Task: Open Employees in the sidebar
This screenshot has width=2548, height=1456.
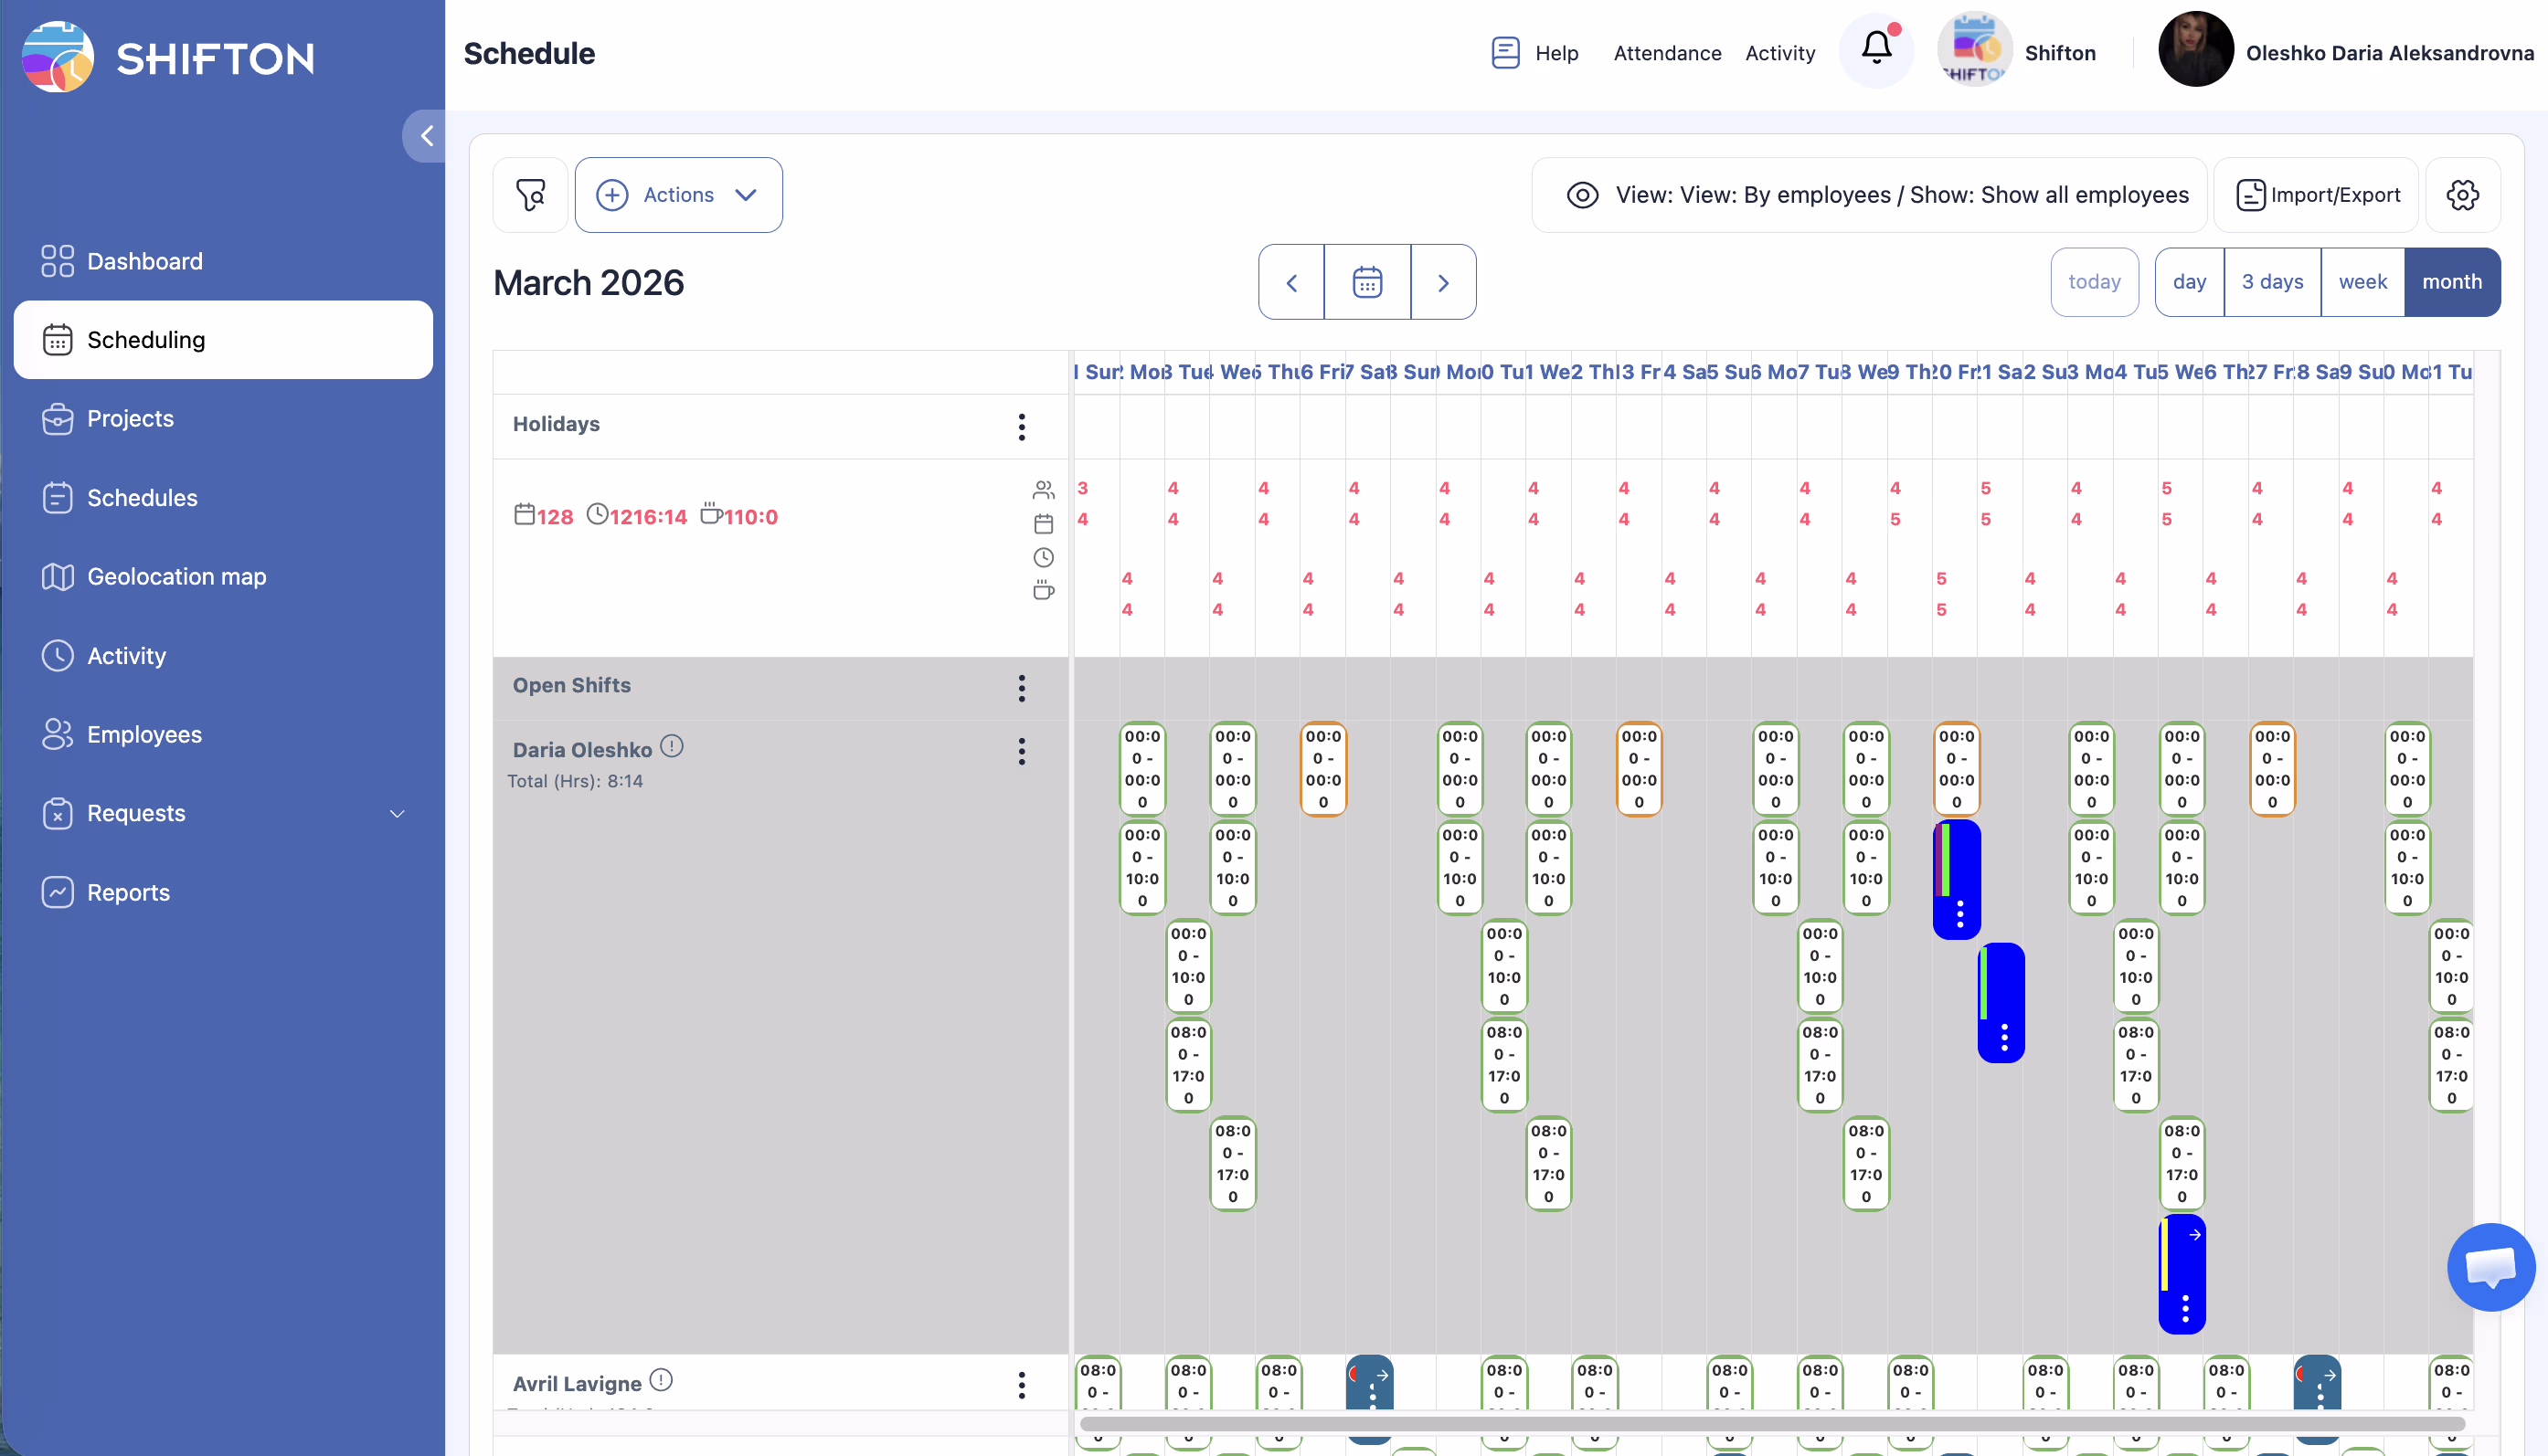Action: pos(144,734)
